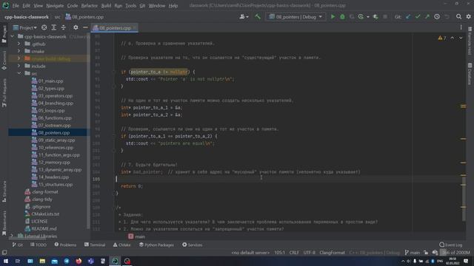
Task: Open the File menu
Action: (16, 5)
